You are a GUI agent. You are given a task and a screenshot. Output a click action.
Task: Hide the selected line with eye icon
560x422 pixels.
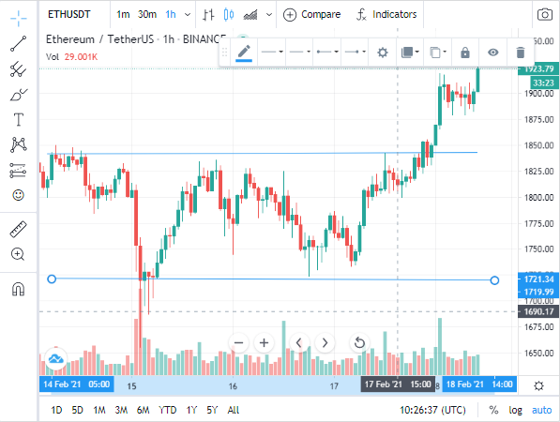coord(492,53)
